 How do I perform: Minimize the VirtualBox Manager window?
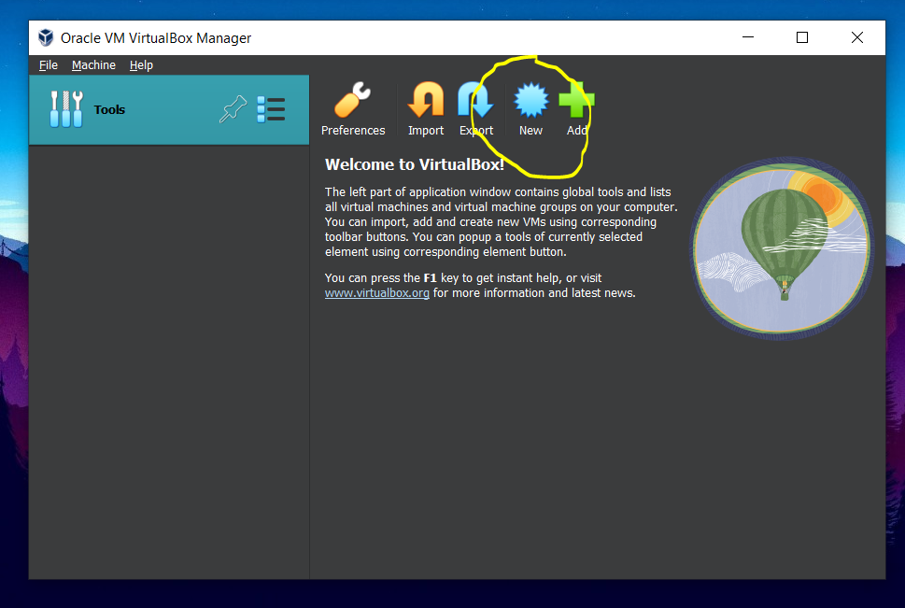coord(748,38)
